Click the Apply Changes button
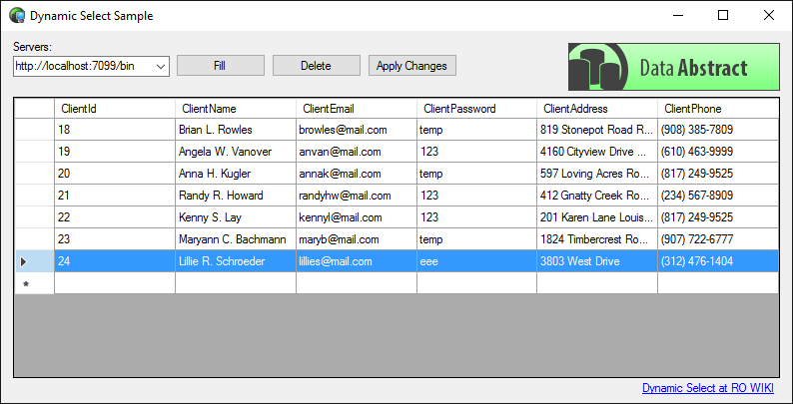This screenshot has width=793, height=404. point(411,66)
